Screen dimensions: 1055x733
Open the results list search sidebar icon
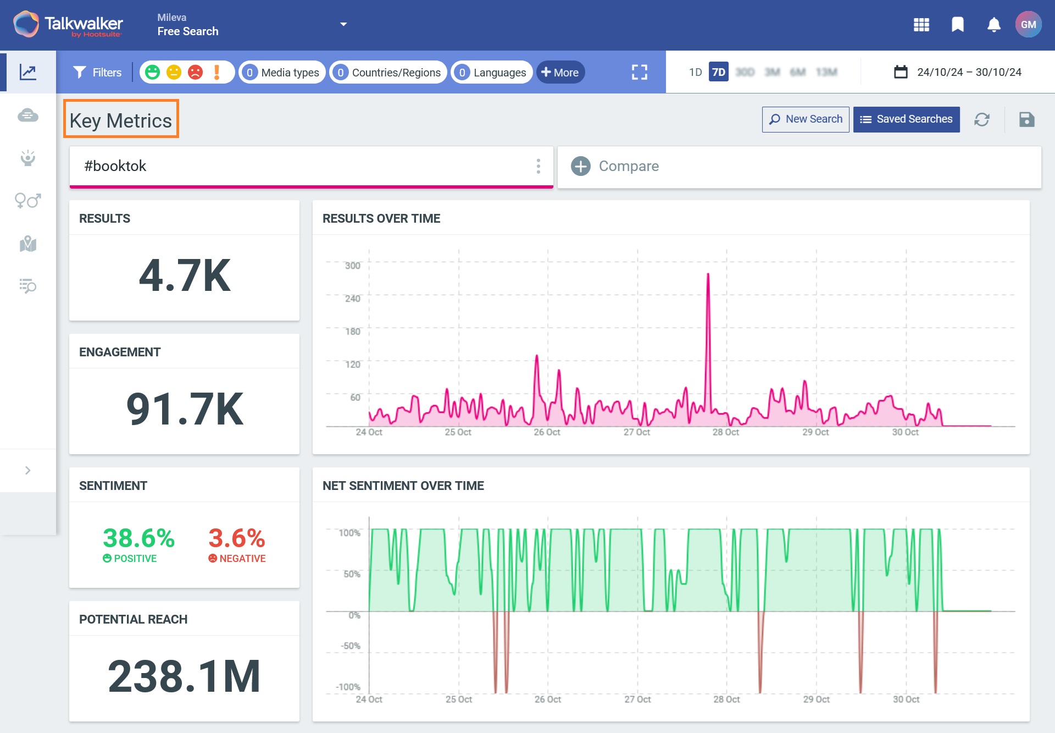click(x=28, y=286)
